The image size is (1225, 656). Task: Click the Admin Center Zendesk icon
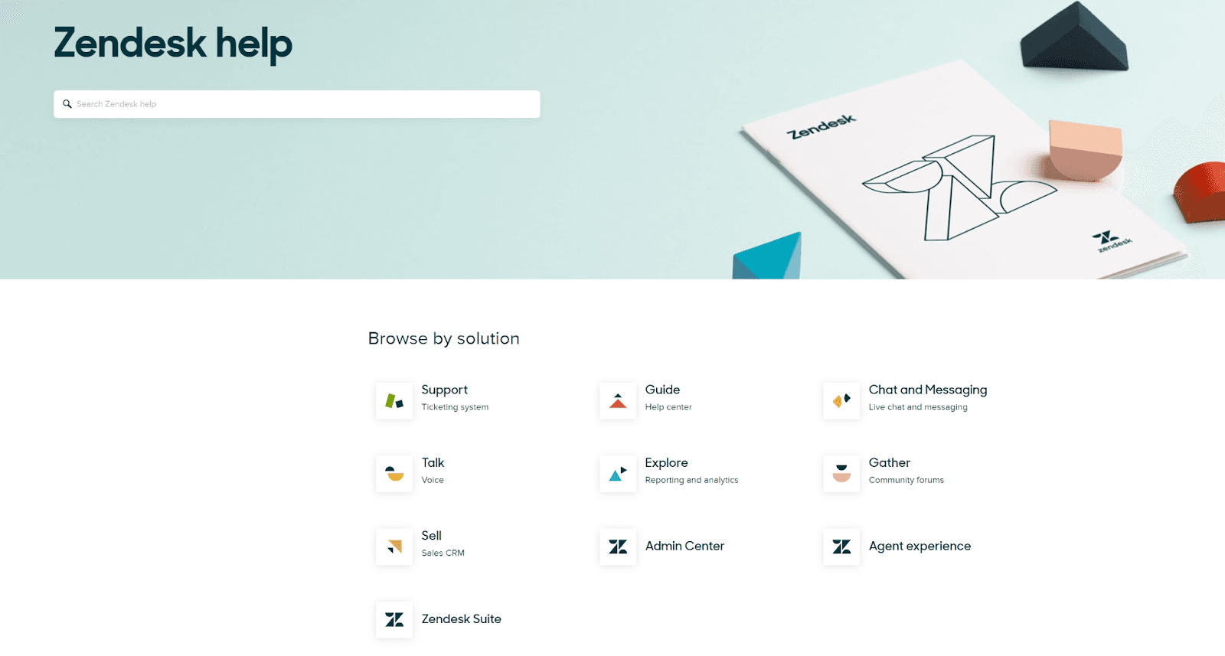pos(618,547)
